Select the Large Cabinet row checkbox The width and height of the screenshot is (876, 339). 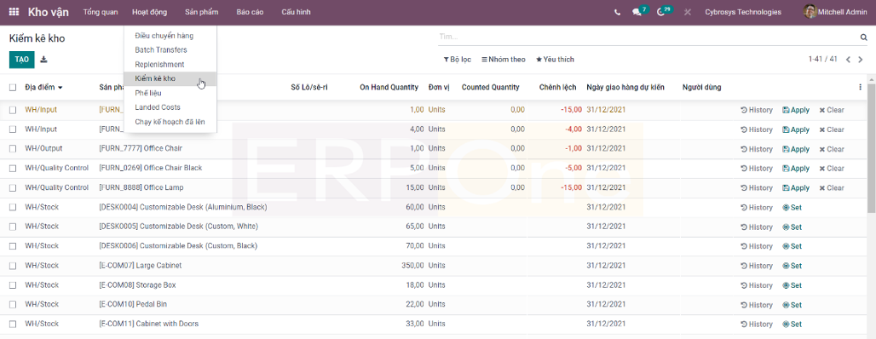point(13,265)
